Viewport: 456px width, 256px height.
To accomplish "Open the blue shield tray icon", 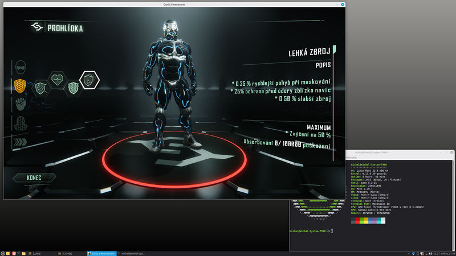I will pos(413,254).
